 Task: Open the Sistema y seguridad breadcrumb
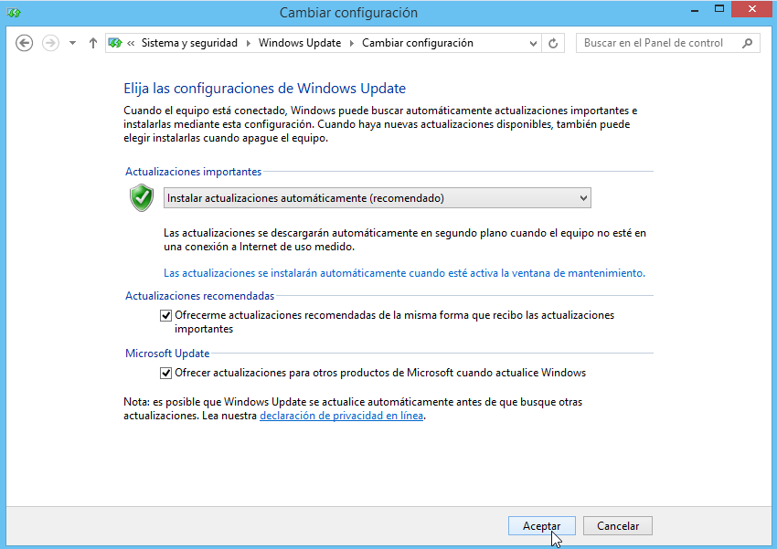point(189,43)
